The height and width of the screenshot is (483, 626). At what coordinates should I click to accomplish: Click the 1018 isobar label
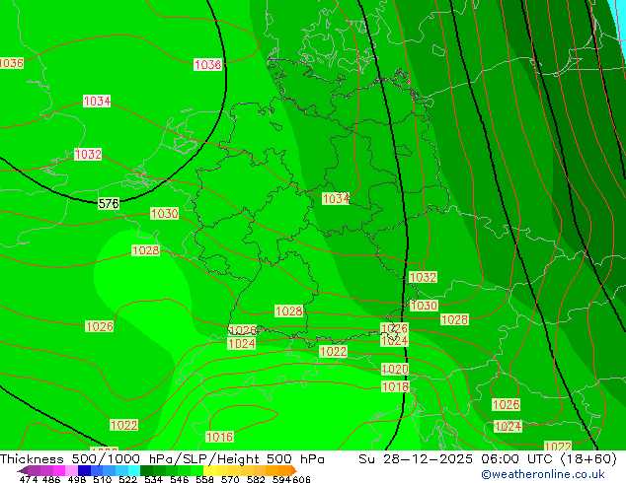pyautogui.click(x=395, y=386)
